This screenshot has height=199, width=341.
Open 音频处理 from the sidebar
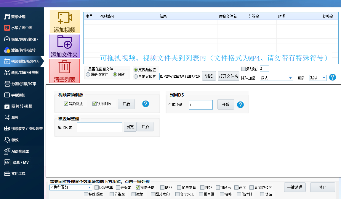pyautogui.click(x=18, y=17)
